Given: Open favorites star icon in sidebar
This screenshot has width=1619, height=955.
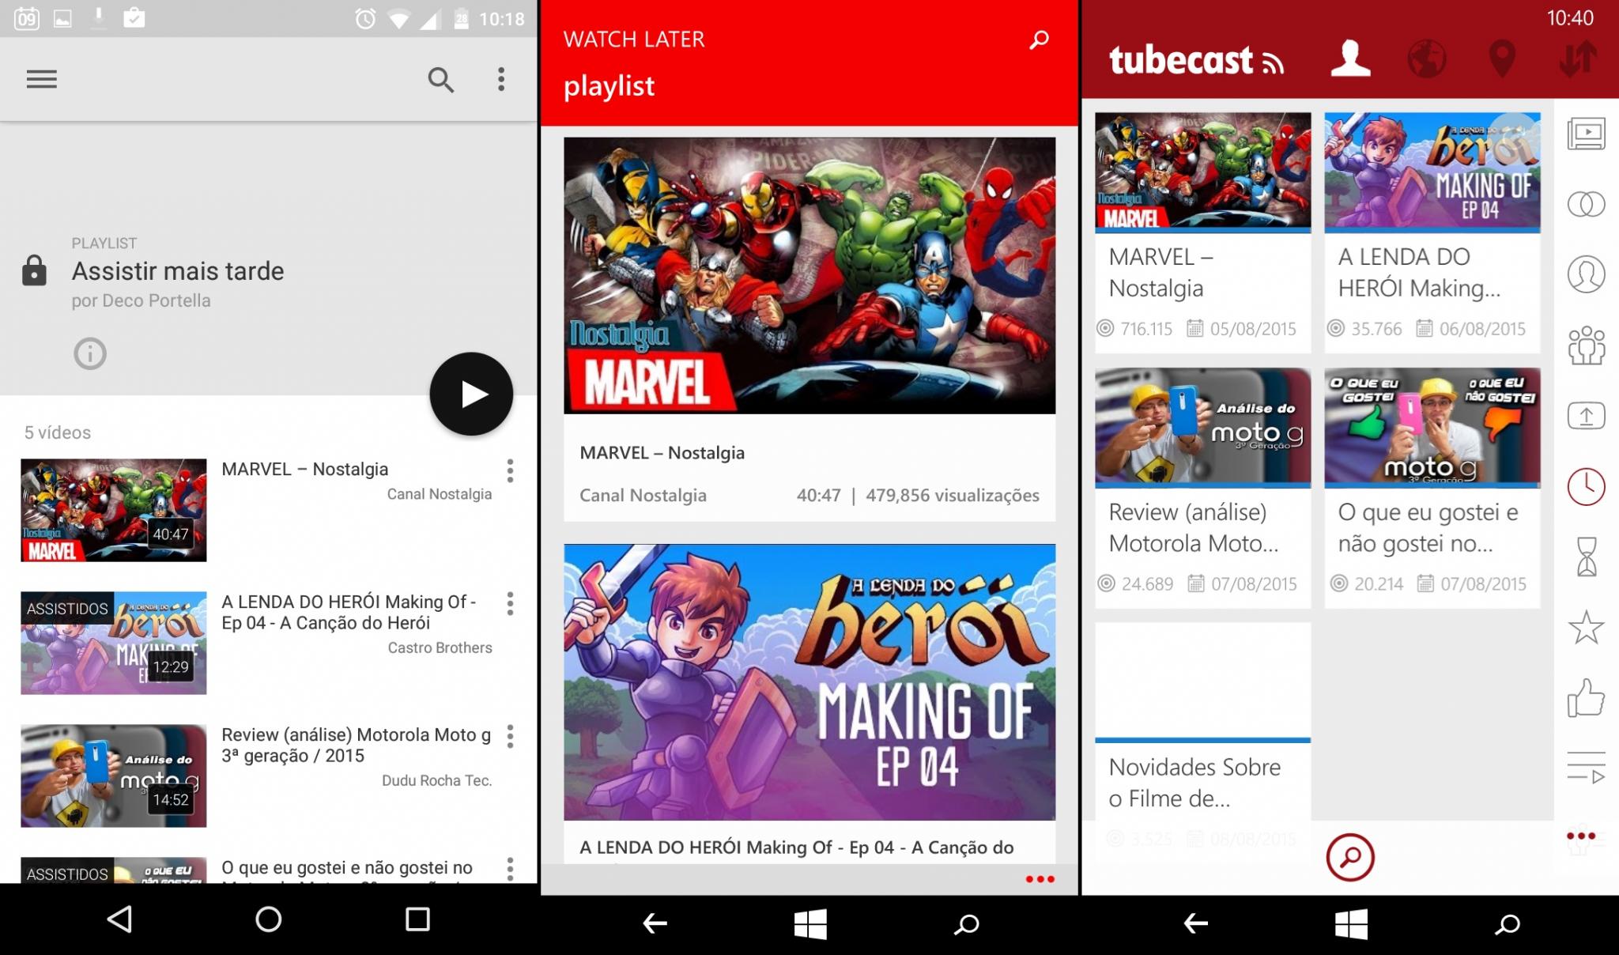Looking at the screenshot, I should pyautogui.click(x=1586, y=628).
